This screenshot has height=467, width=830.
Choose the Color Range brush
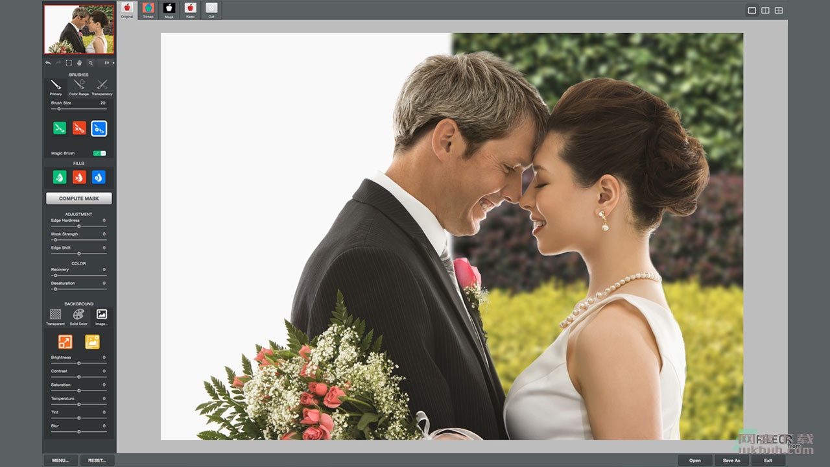coord(78,87)
